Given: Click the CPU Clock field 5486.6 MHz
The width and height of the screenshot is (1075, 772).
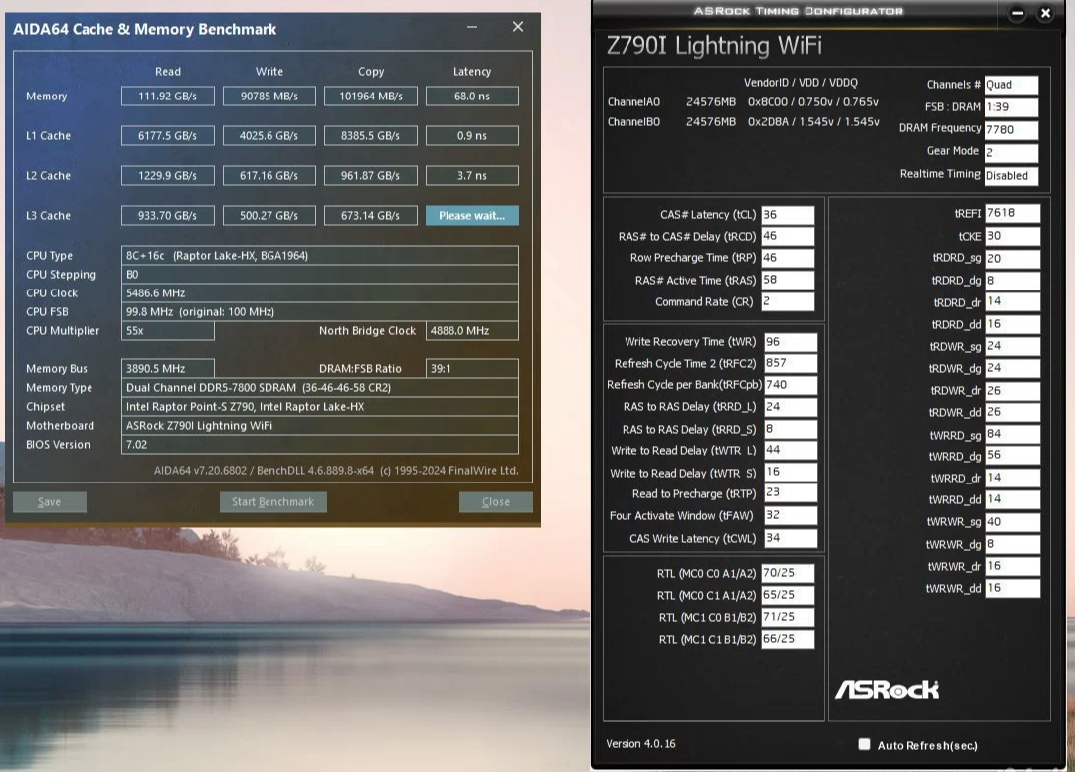Looking at the screenshot, I should [x=320, y=292].
